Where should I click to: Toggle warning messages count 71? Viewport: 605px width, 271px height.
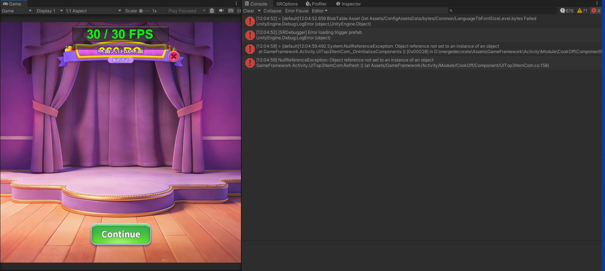click(x=582, y=11)
